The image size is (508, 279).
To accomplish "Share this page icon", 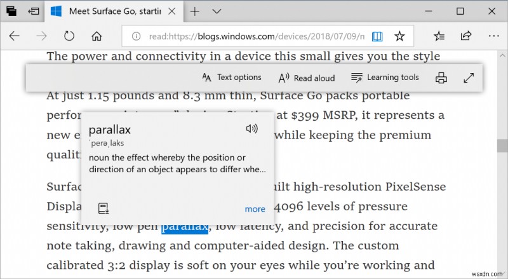I will [466, 36].
